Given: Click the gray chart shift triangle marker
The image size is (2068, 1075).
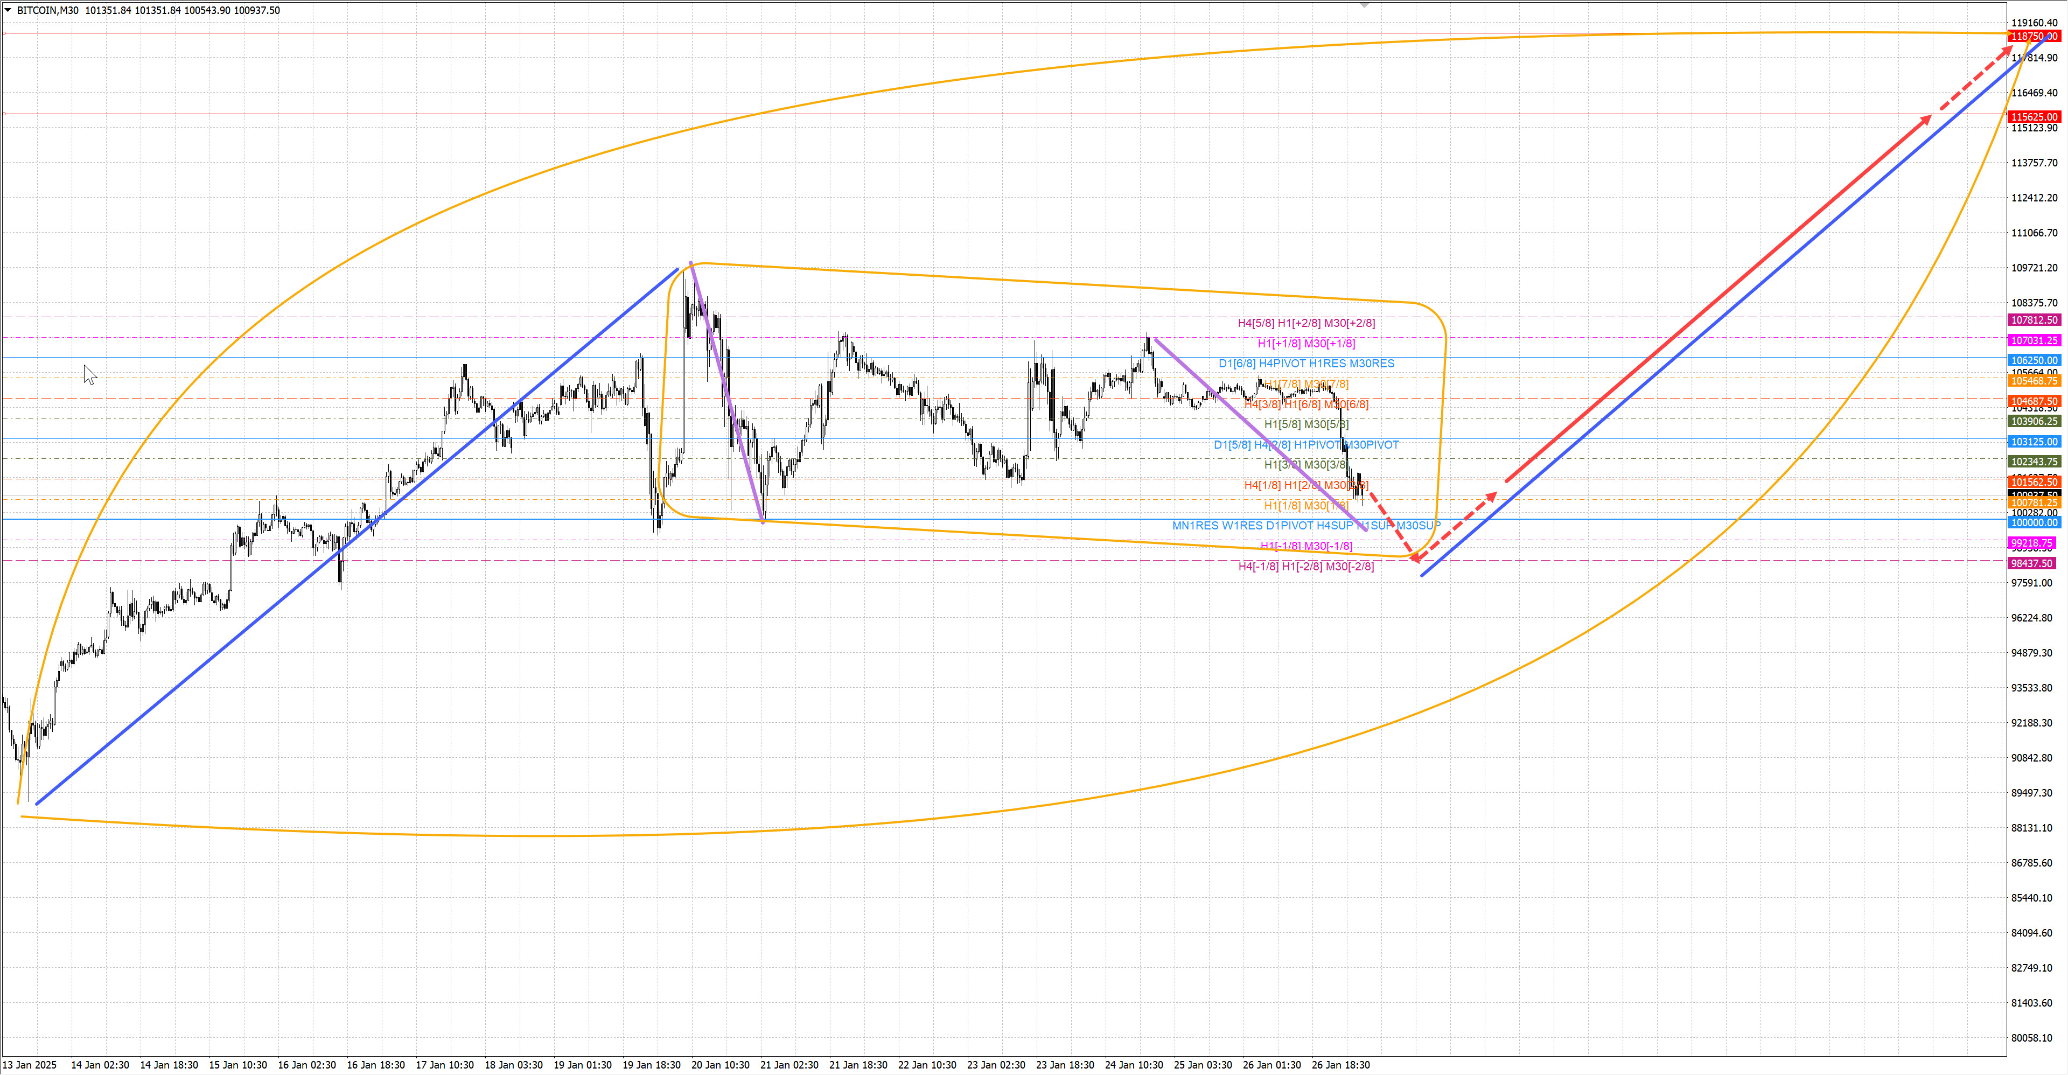Looking at the screenshot, I should (1364, 5).
